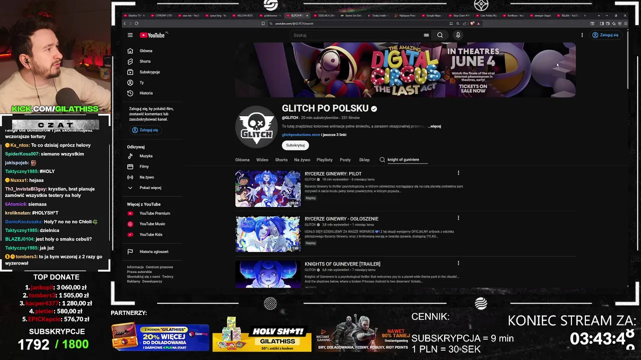The width and height of the screenshot is (641, 360).
Task: Click Centrum prasowe footer link
Action: click(159, 267)
